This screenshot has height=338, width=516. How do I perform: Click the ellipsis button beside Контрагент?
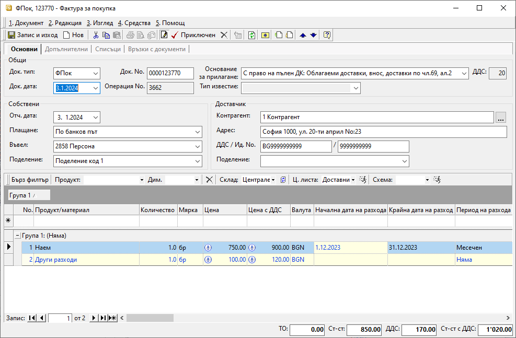[501, 118]
